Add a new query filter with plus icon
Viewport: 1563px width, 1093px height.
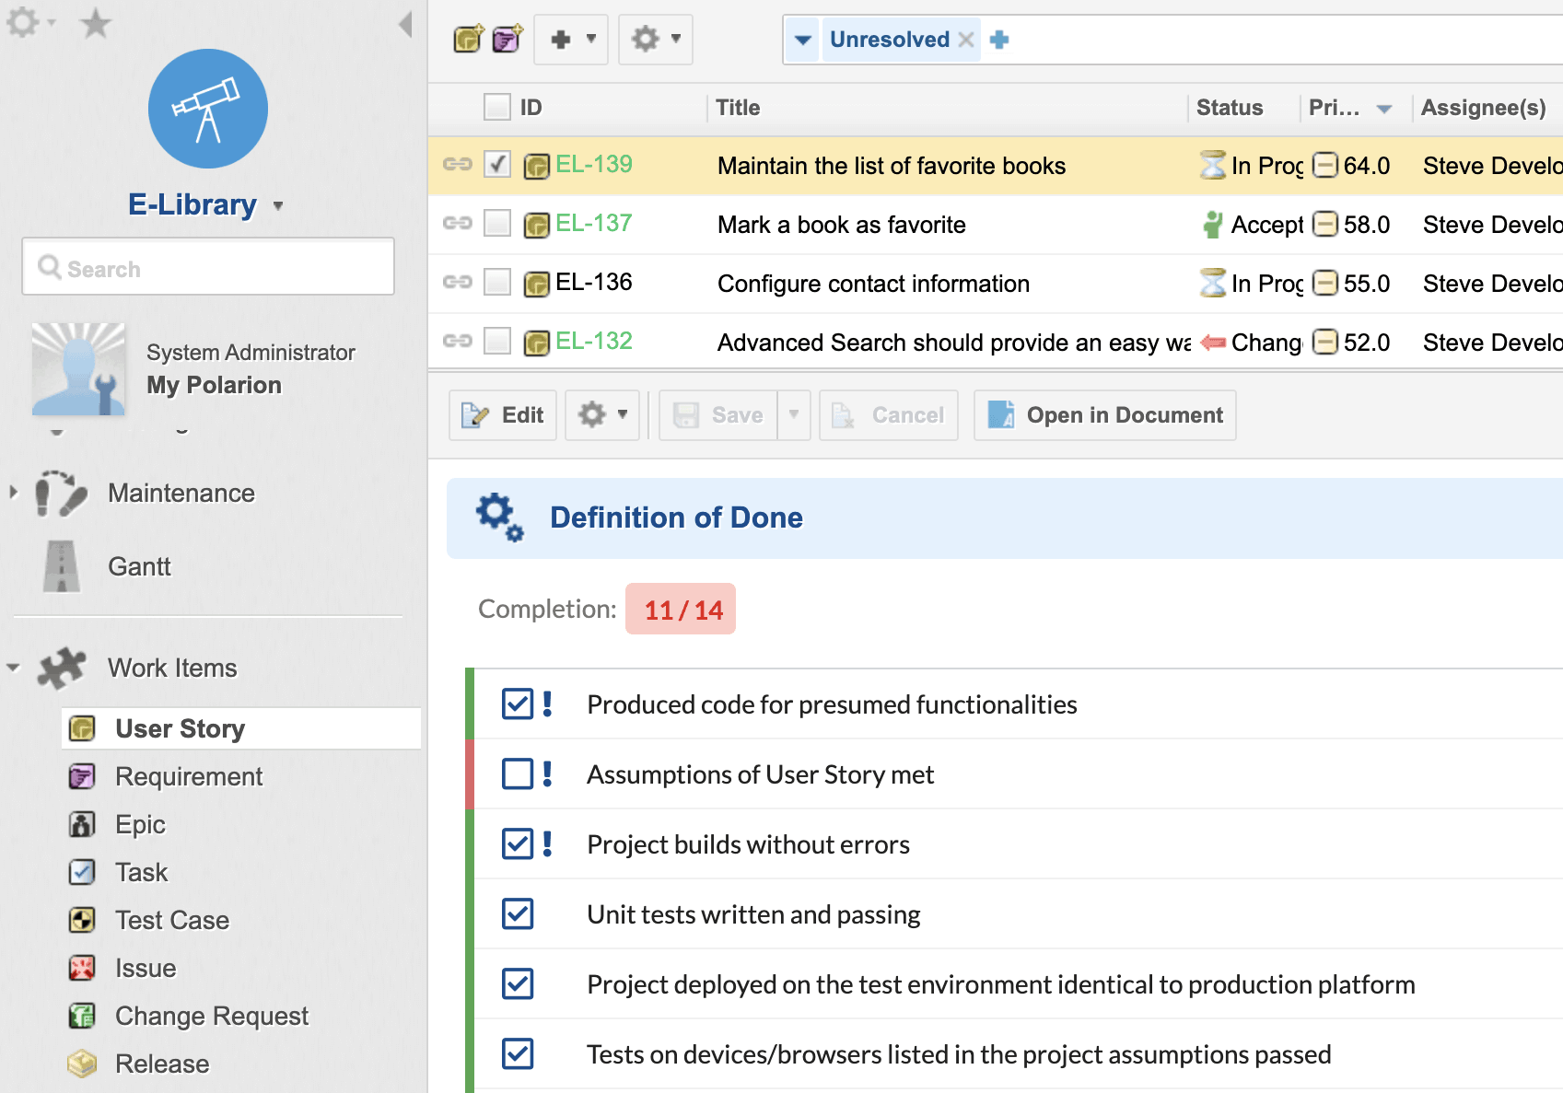click(x=999, y=40)
